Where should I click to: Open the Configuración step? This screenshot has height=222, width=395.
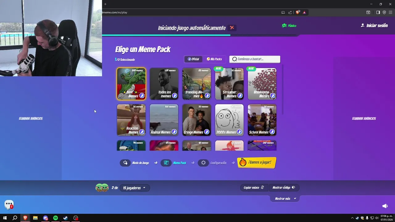(213, 163)
